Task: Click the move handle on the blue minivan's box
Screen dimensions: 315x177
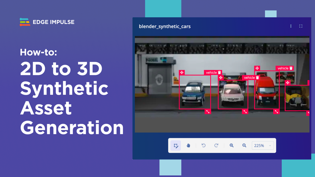Action: (182, 72)
